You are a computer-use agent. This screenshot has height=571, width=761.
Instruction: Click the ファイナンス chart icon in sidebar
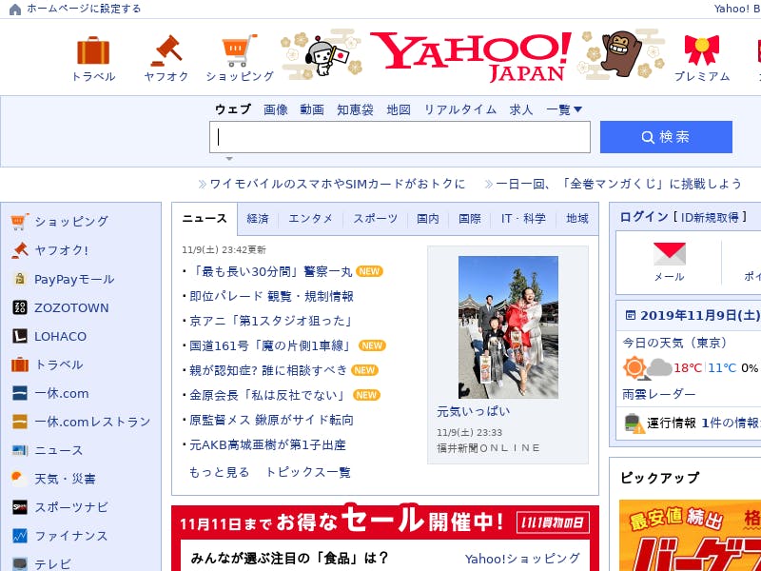coord(19,536)
